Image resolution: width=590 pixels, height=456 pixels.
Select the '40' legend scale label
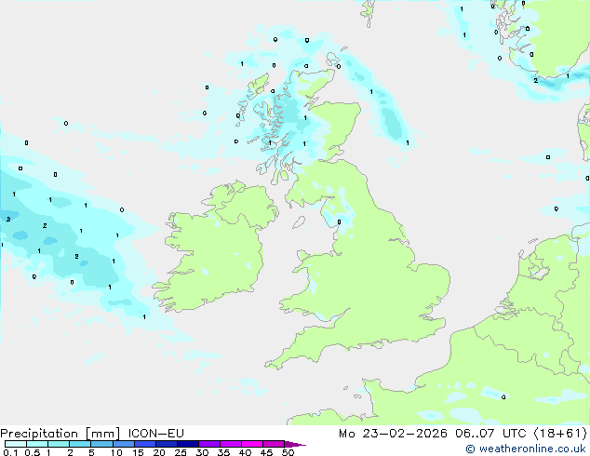pos(245,452)
